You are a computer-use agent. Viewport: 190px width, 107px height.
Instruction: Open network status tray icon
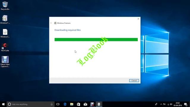pyautogui.click(x=168, y=104)
